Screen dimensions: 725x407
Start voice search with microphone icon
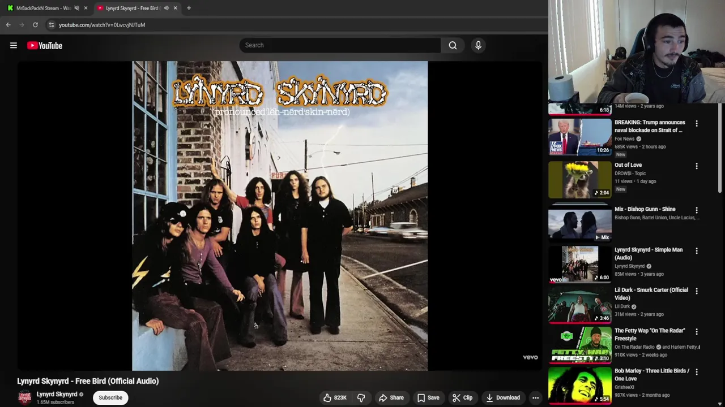tap(478, 45)
